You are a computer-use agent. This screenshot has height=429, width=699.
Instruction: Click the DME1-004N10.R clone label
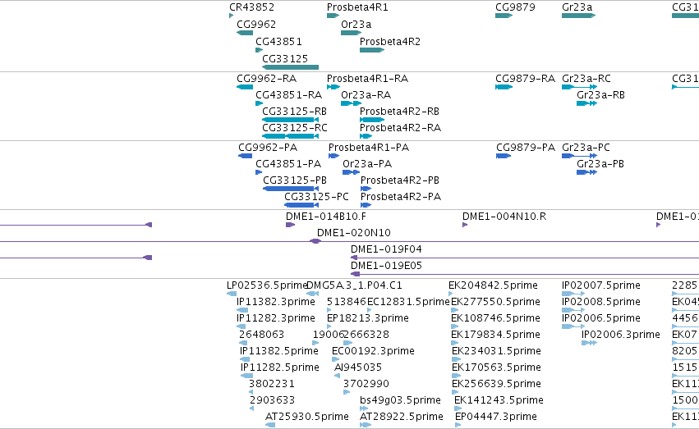pos(504,217)
